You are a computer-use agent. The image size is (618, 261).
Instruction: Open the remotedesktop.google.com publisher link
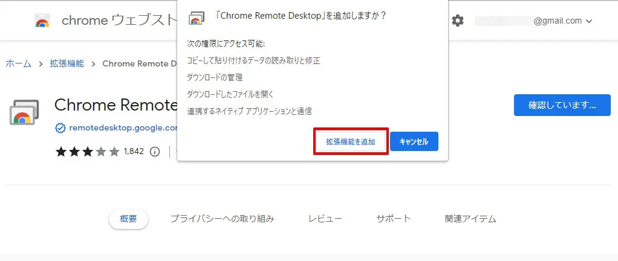tap(123, 127)
